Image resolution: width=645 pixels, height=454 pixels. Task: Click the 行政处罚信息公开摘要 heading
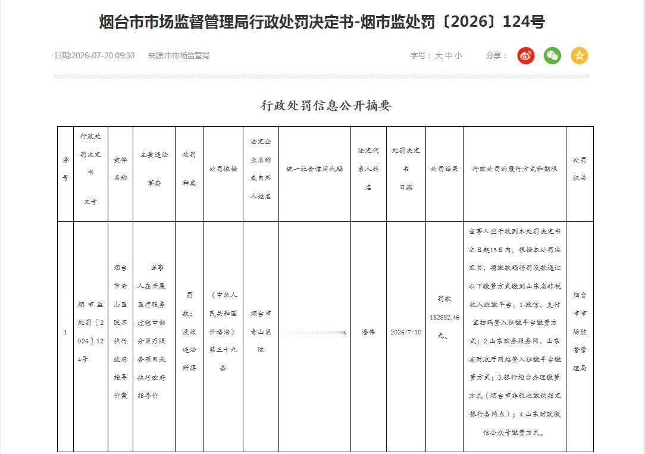click(x=326, y=106)
